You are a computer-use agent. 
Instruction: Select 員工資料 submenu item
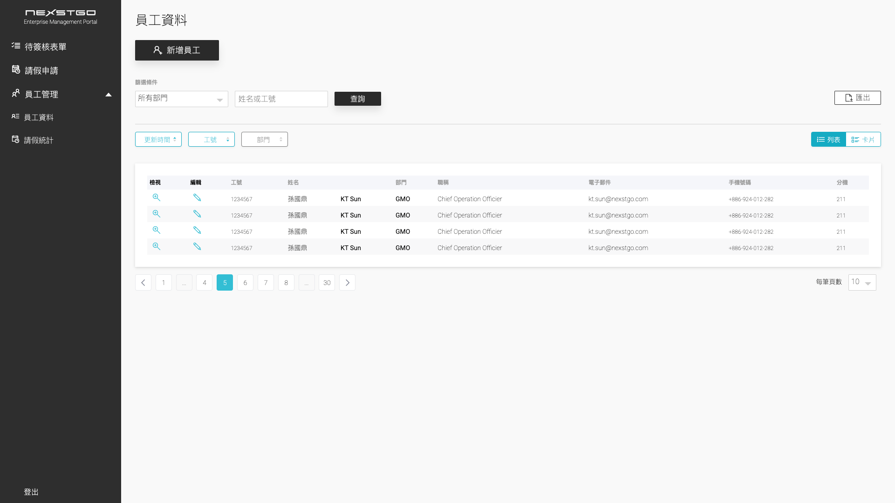tap(38, 117)
